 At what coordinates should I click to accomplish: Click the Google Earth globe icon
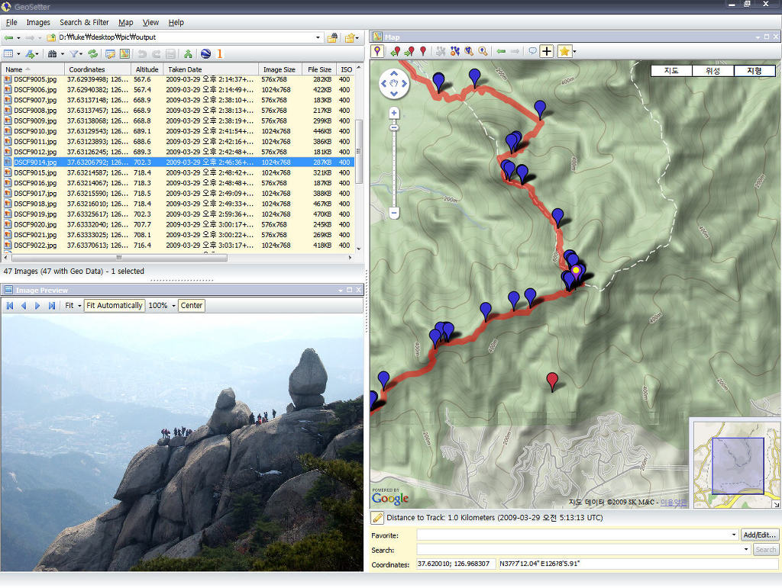[x=205, y=54]
